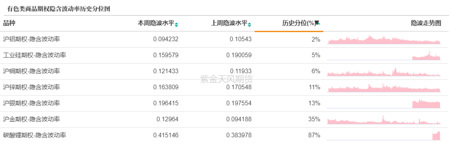Sort by 上周隐波水平 using its sort arrows

click(x=250, y=25)
